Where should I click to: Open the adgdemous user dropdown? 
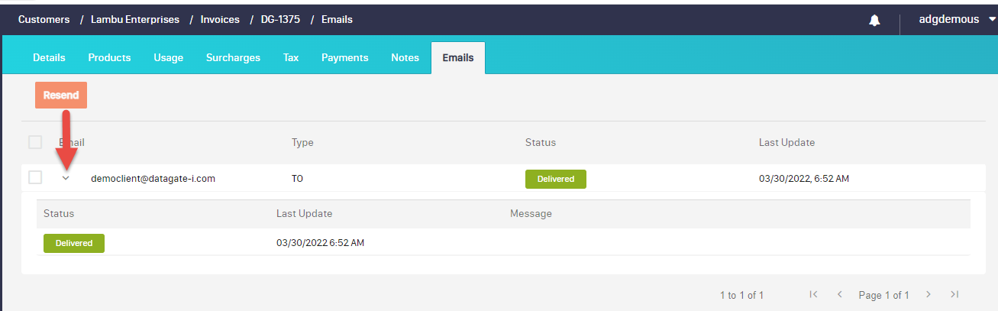pos(958,19)
